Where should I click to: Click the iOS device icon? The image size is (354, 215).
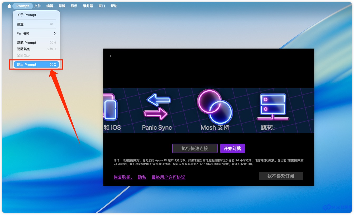coord(110,107)
